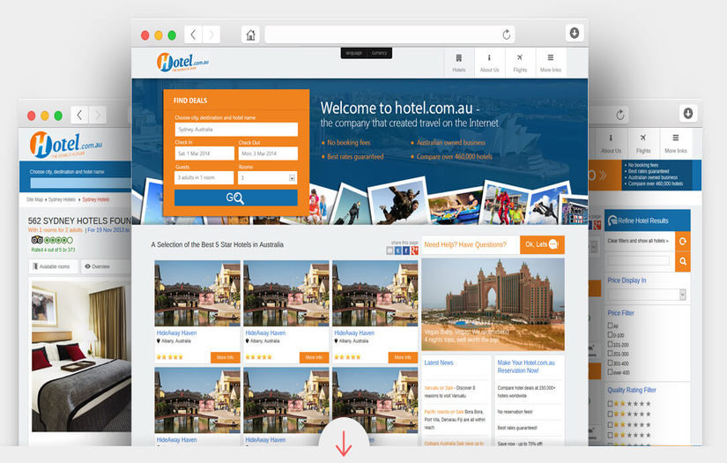Screen dimensions: 727x463
Task: Open the currency selector
Action: [x=379, y=53]
